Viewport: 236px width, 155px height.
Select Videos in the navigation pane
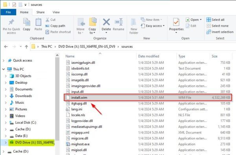[20, 116]
